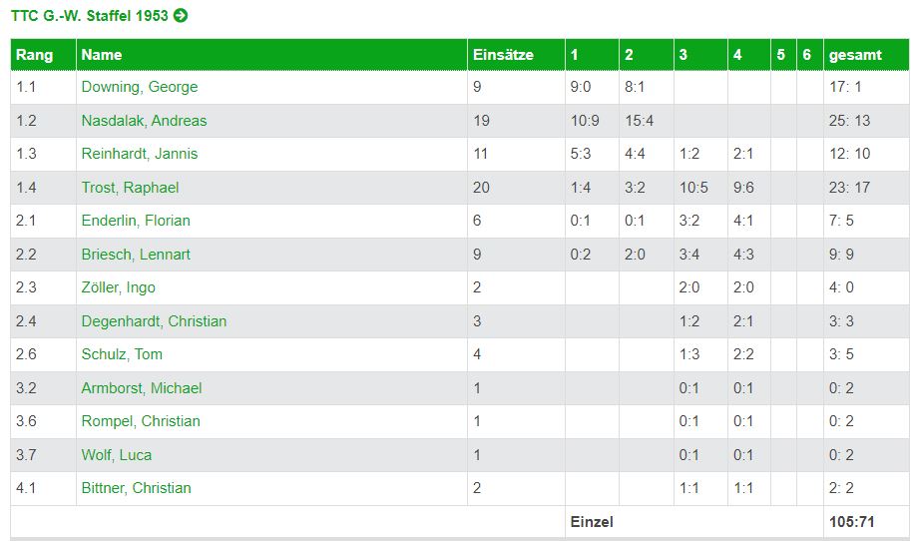Select the Einzel total 105:71 cell

pos(866,522)
